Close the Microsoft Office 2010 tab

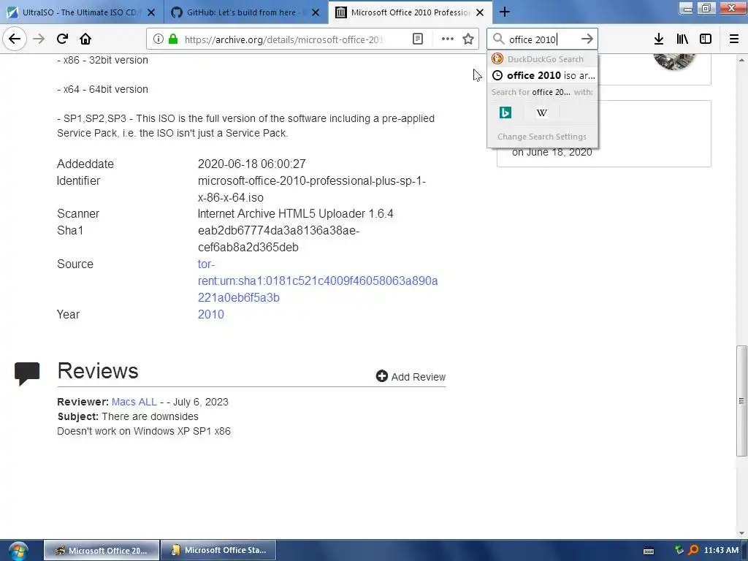click(x=481, y=12)
